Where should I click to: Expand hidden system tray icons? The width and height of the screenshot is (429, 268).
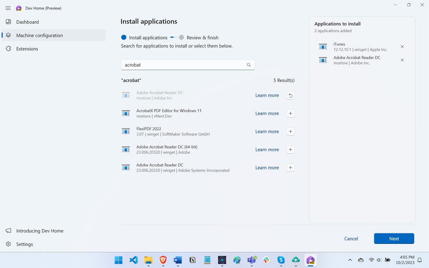[x=350, y=260]
